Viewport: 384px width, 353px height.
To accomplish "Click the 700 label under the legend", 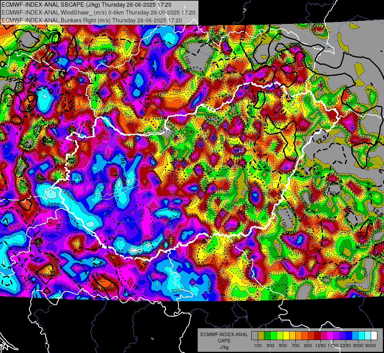I will [296, 346].
